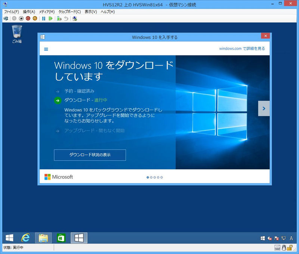This screenshot has height=254, width=299.
Task: Click the Get Windows 10 taskbar button
Action: (79, 238)
